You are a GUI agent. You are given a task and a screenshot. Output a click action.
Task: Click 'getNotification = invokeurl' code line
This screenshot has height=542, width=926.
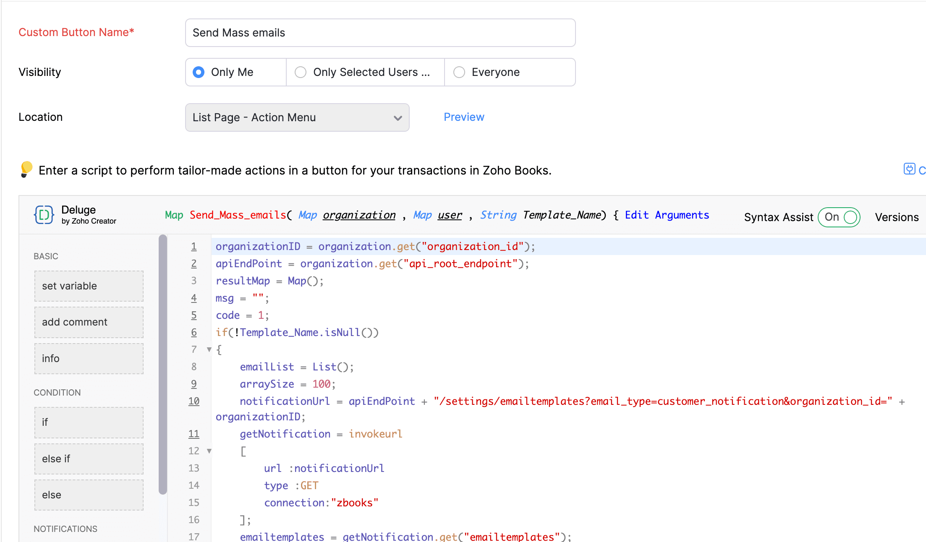coord(321,434)
